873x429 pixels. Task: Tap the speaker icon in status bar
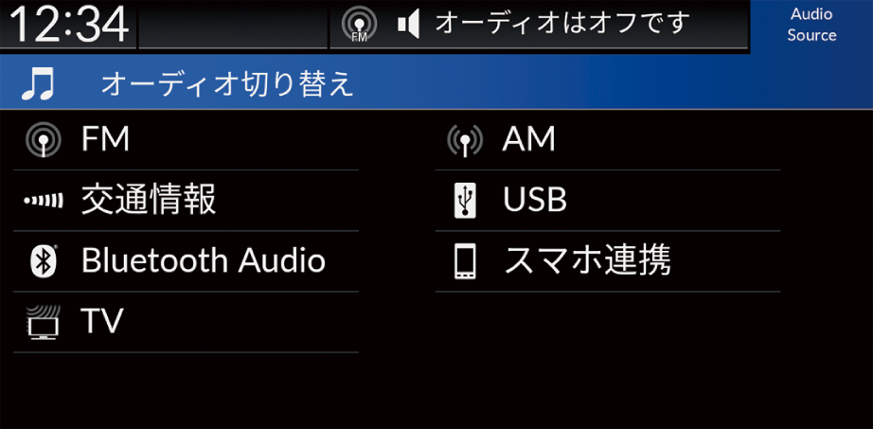pyautogui.click(x=409, y=25)
